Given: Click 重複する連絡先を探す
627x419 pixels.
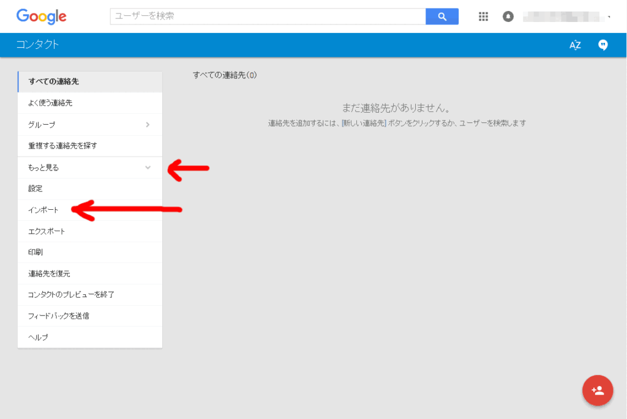Looking at the screenshot, I should click(62, 146).
